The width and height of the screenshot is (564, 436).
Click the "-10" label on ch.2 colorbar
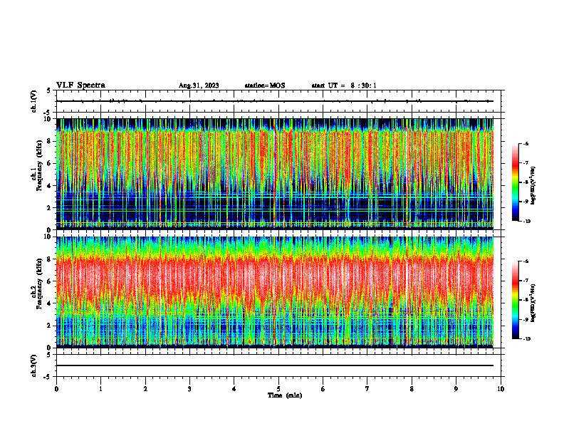click(x=526, y=339)
